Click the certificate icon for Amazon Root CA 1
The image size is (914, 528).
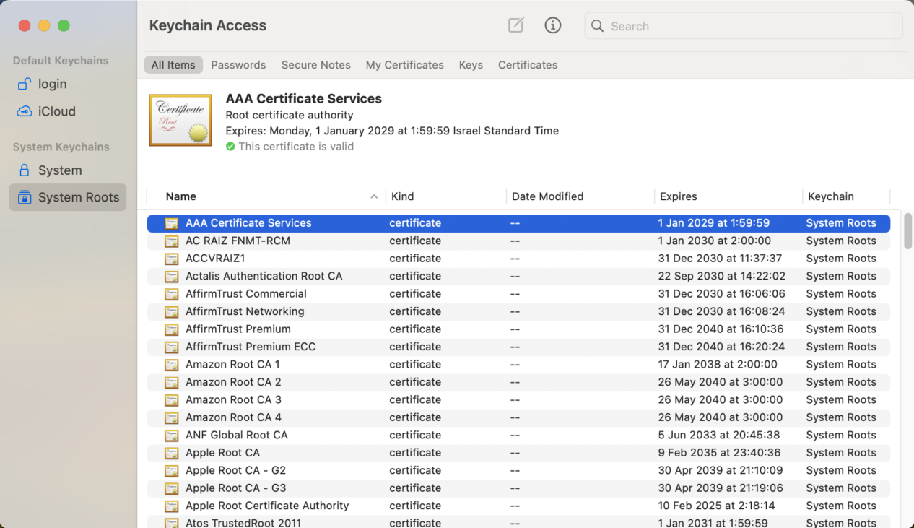(x=171, y=365)
